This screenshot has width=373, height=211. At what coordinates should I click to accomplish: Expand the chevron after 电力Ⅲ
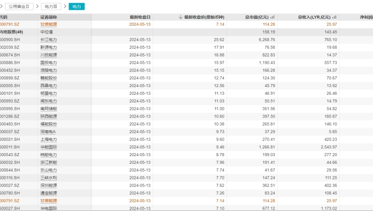click(65, 6)
